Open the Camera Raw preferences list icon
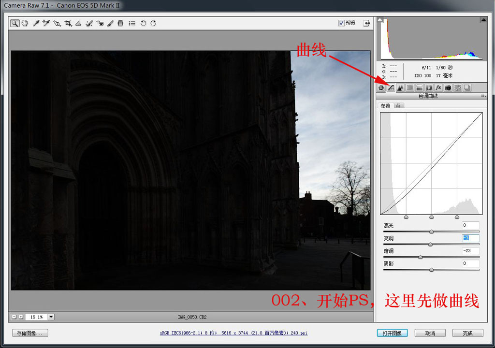 pyautogui.click(x=132, y=23)
